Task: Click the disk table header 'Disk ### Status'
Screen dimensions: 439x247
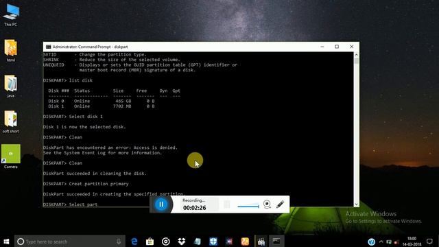Action: (x=69, y=91)
